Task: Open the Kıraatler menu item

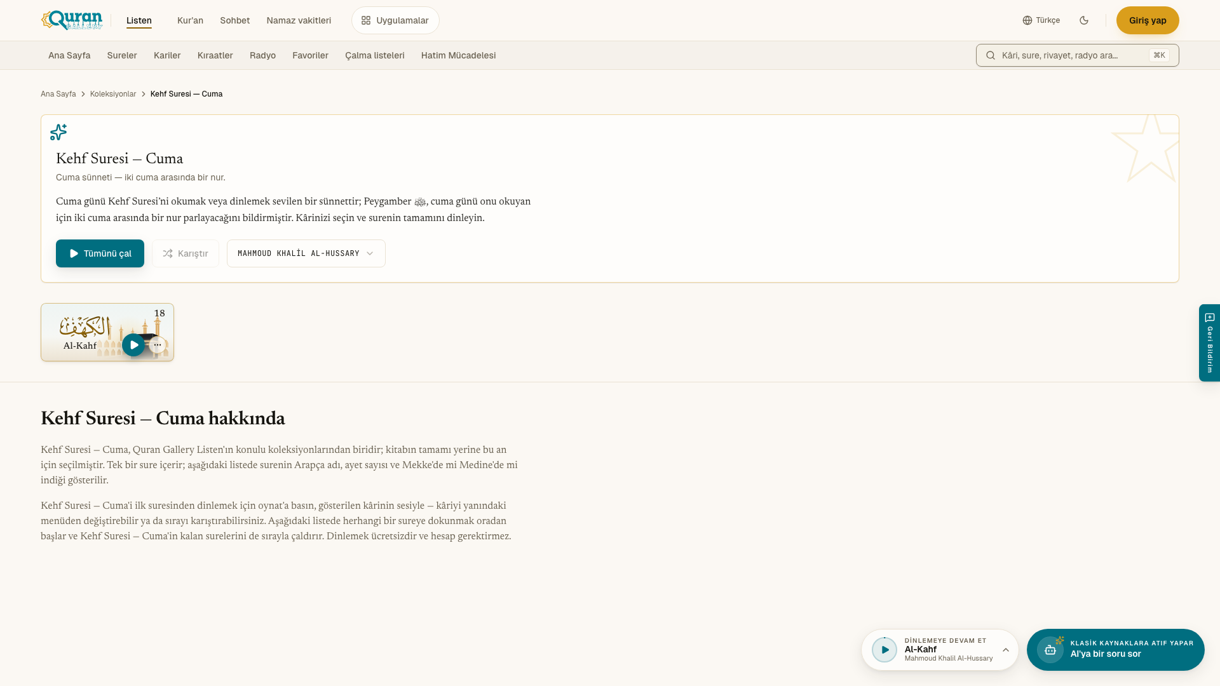Action: click(215, 55)
